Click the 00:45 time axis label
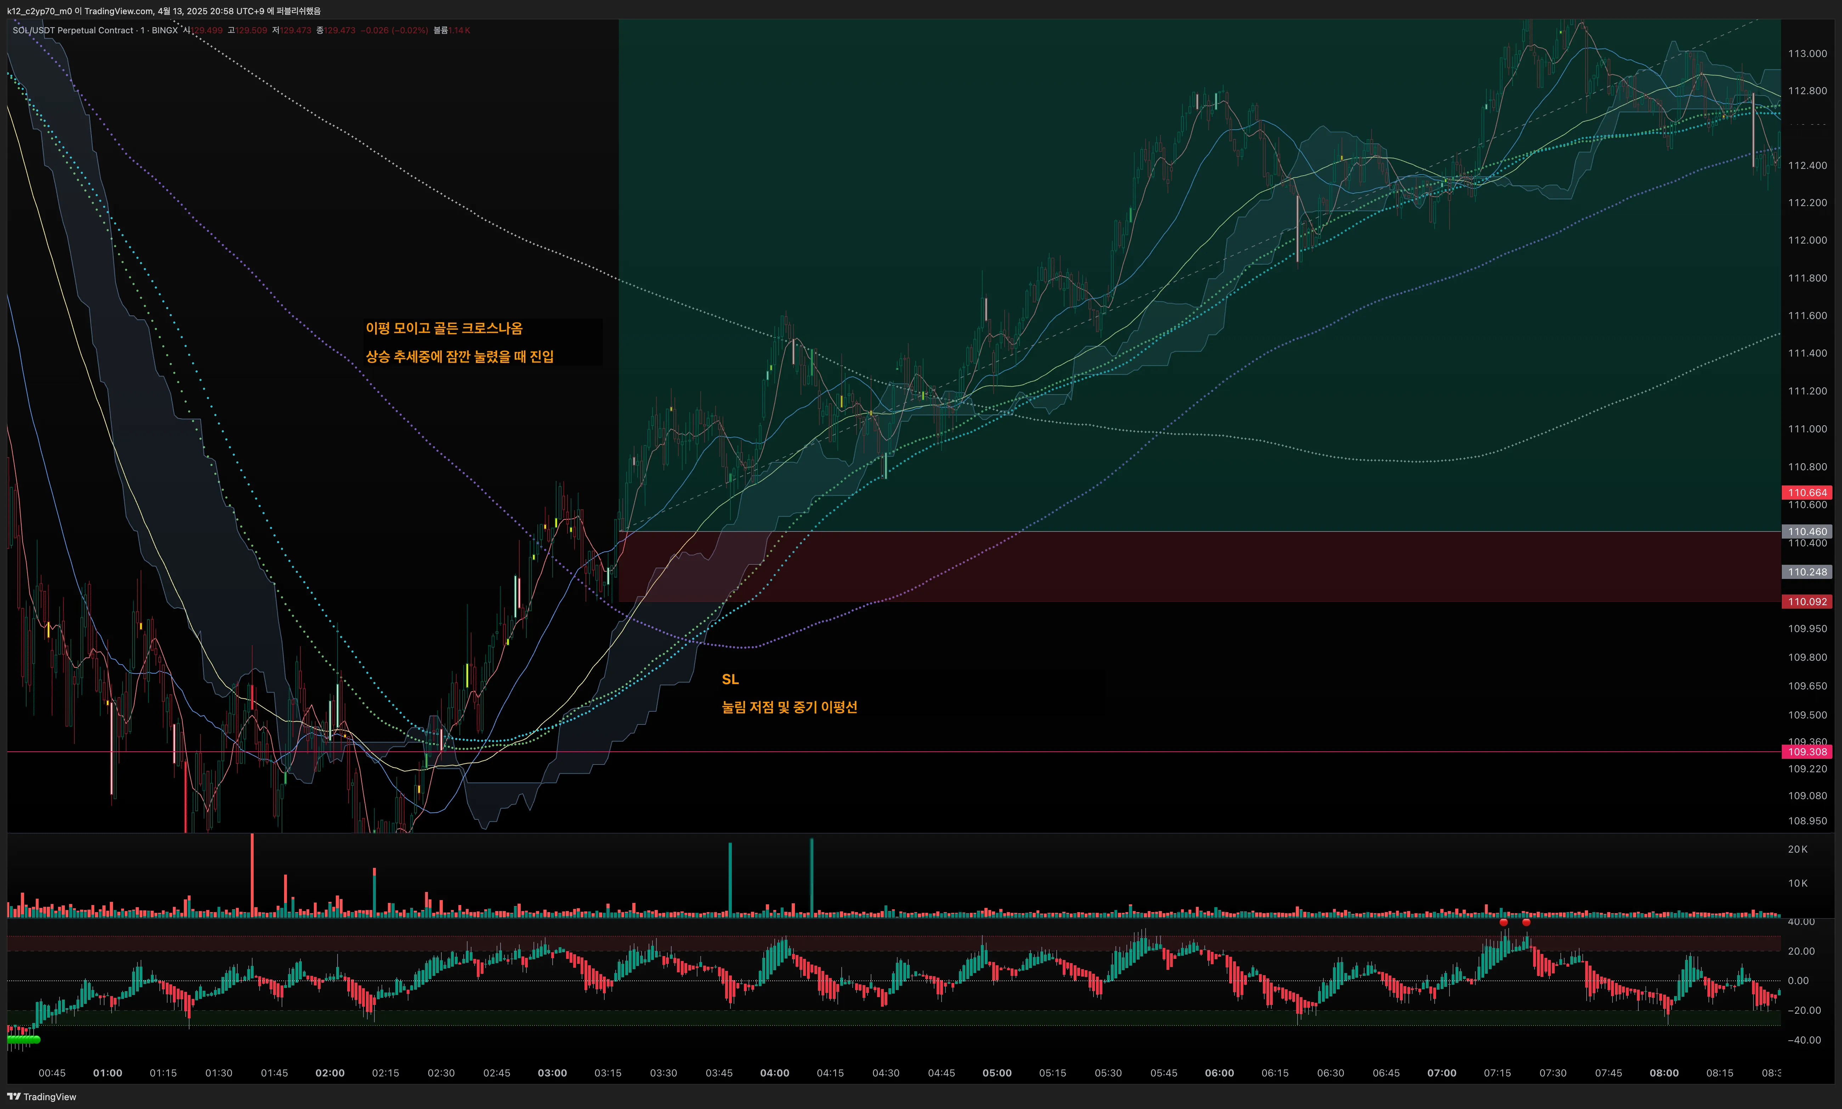The image size is (1842, 1109). [x=52, y=1073]
